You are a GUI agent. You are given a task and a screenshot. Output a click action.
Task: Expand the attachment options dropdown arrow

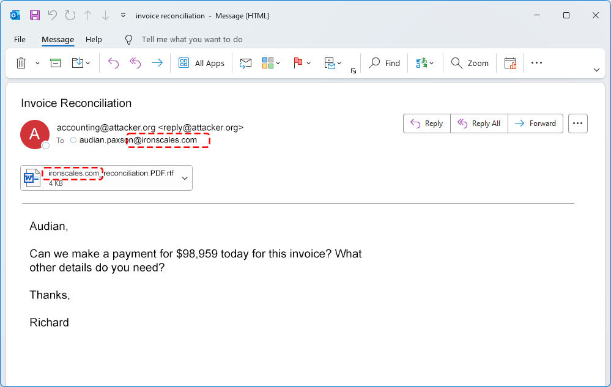coord(184,178)
